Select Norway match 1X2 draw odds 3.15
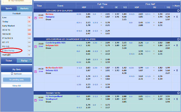181x112 pixels. click(x=124, y=19)
